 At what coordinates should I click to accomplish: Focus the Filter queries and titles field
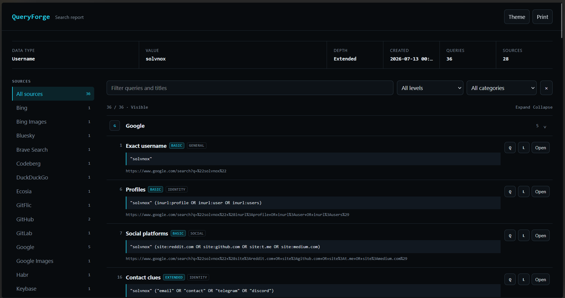point(250,88)
